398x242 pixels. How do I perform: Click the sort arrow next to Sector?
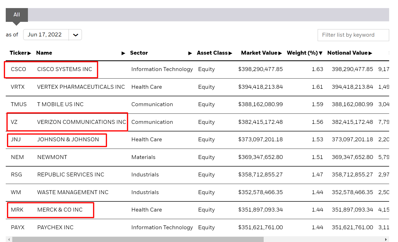tap(190, 53)
